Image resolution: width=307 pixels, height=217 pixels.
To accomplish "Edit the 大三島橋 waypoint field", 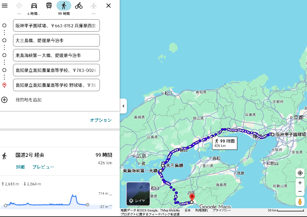I will 56,40.
